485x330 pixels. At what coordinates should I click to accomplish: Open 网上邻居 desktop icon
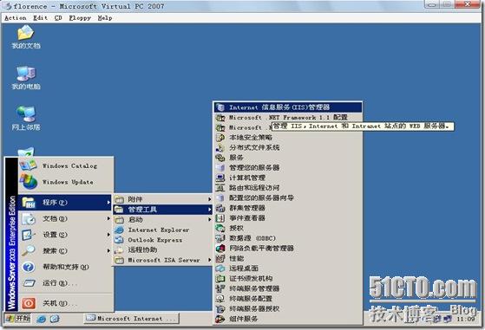tap(26, 119)
